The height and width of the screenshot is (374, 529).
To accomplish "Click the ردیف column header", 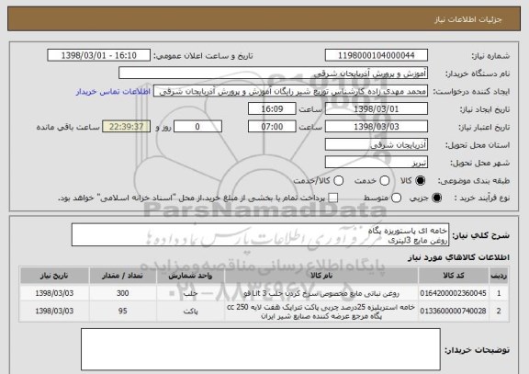I will coord(499,276).
